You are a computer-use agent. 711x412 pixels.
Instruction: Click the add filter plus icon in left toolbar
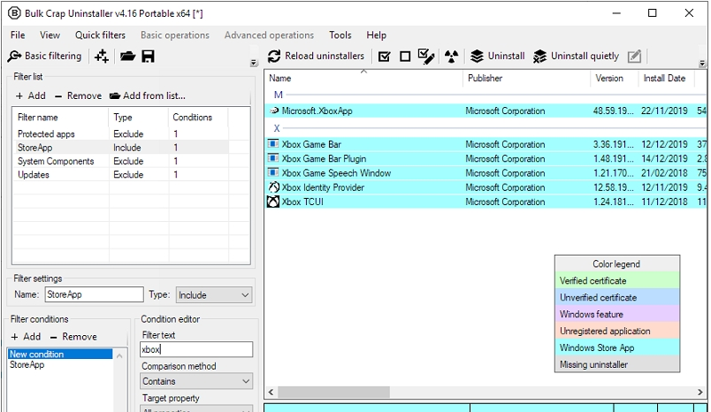pos(101,57)
